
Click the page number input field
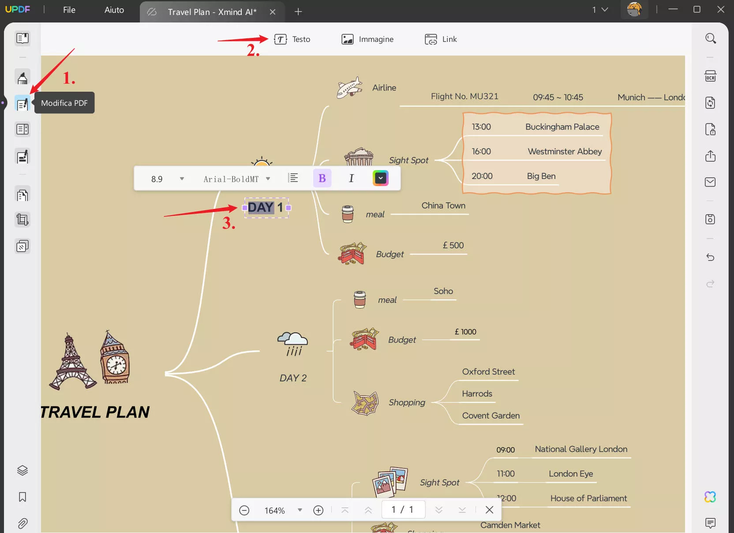click(403, 510)
